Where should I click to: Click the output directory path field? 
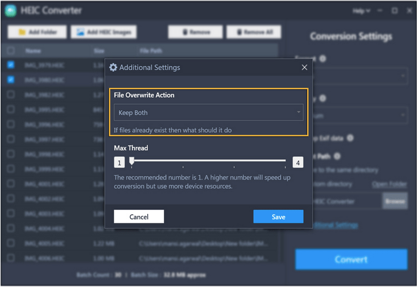(x=347, y=201)
